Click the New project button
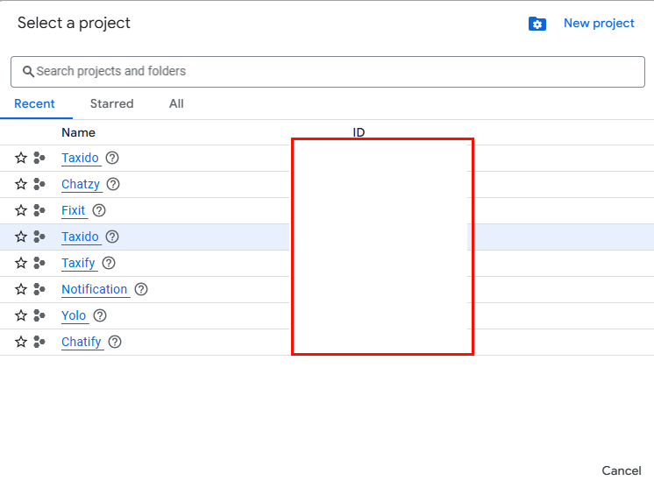Image resolution: width=654 pixels, height=488 pixels. pos(599,24)
